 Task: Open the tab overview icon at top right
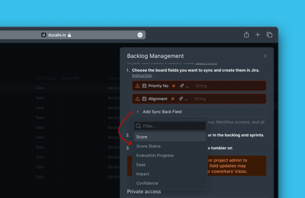(269, 35)
